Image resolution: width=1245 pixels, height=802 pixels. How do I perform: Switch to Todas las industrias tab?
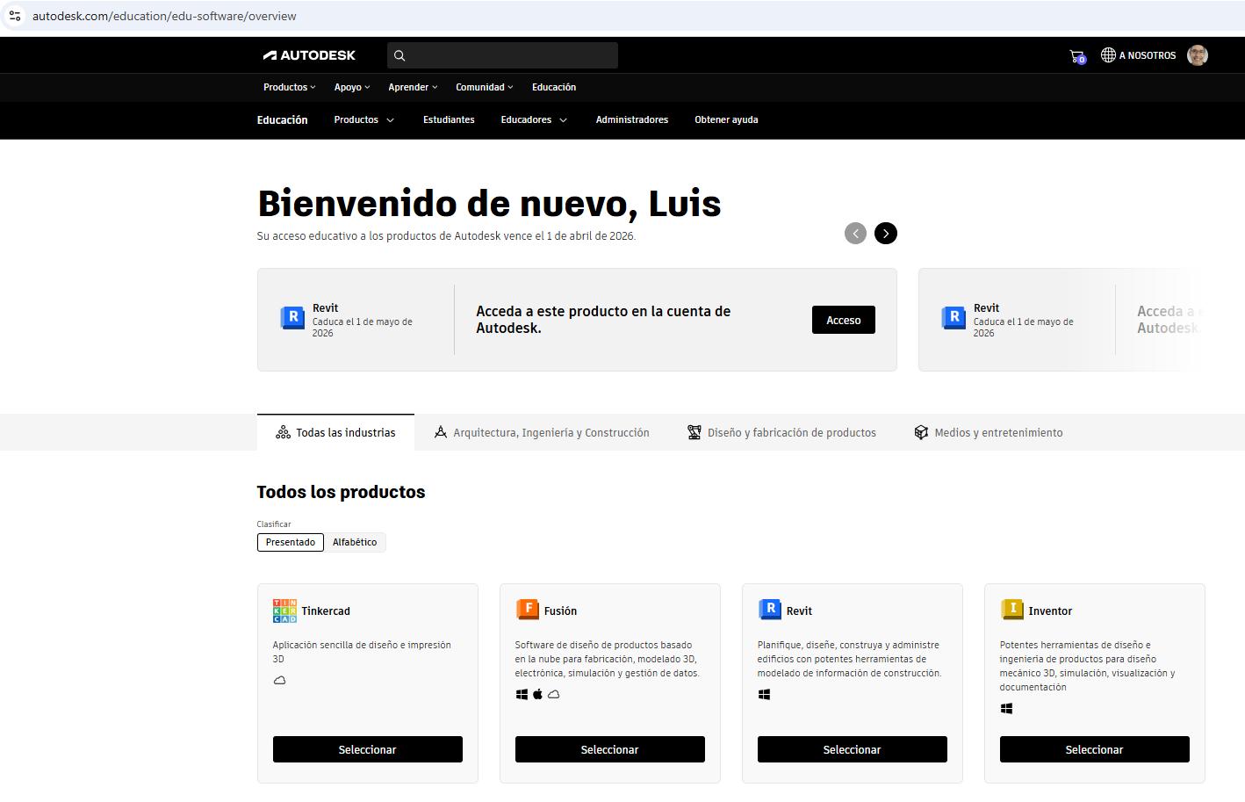point(335,432)
